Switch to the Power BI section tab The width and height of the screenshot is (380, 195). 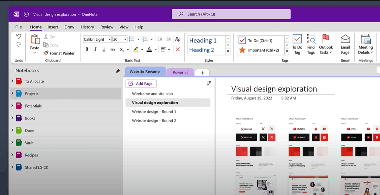click(x=180, y=72)
